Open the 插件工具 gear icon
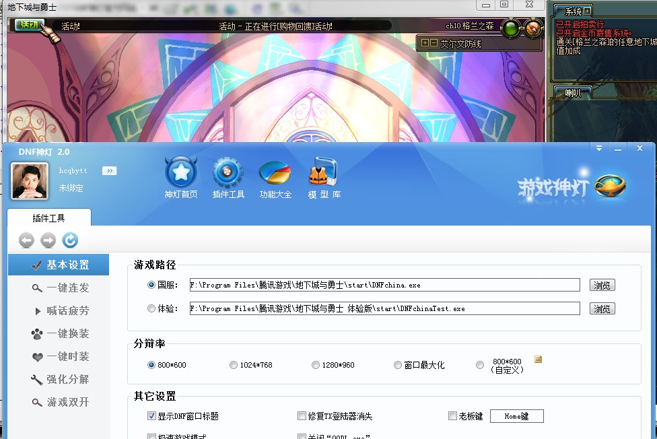 [x=228, y=172]
